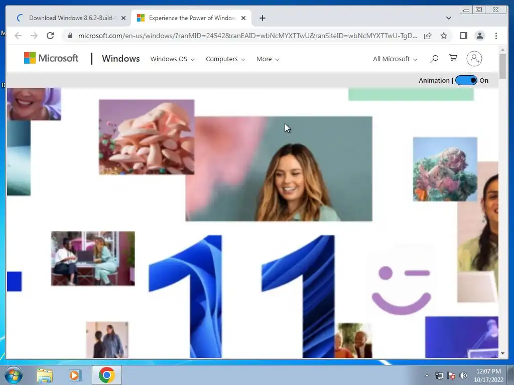Open Microsoft site search

click(x=434, y=59)
